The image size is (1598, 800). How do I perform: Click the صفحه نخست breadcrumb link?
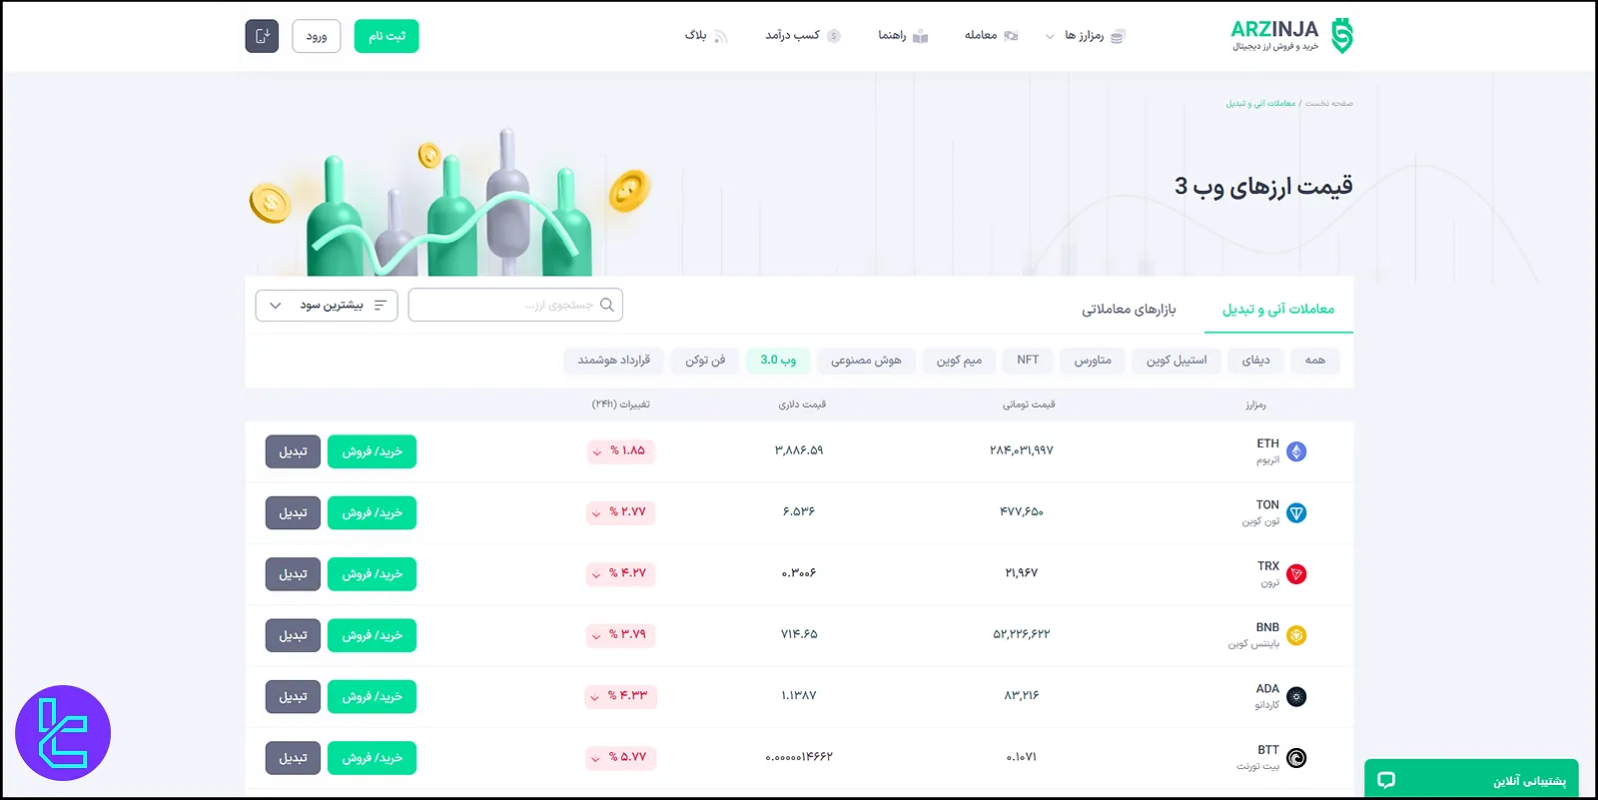(1329, 104)
